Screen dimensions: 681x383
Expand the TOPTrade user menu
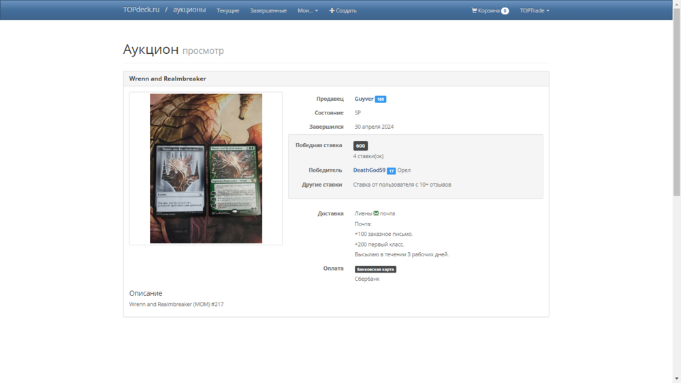[534, 11]
